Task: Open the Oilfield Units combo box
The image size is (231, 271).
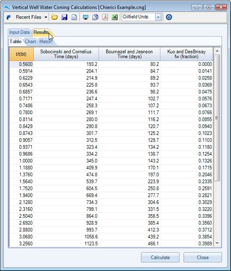Action: 141,17
